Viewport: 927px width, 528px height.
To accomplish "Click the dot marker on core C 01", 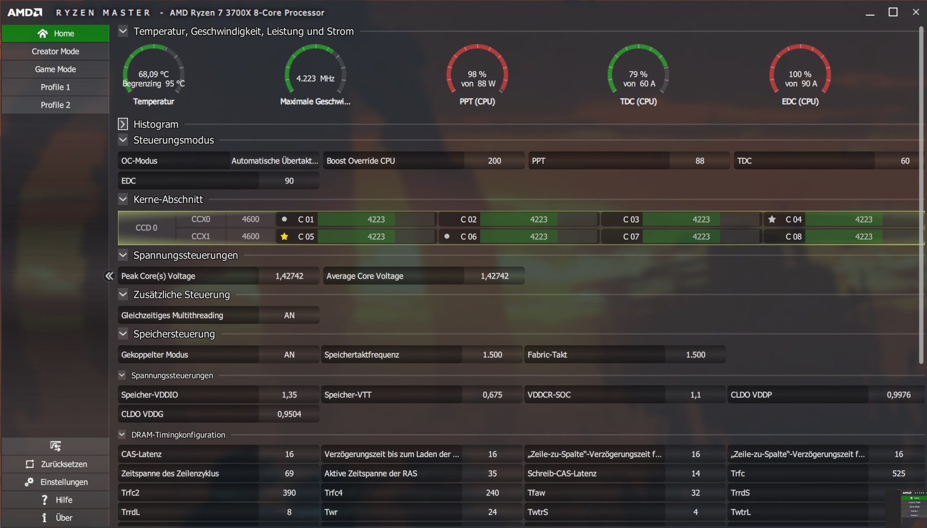I will coord(284,219).
